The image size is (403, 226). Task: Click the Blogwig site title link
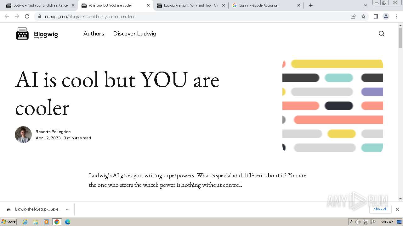click(x=46, y=35)
